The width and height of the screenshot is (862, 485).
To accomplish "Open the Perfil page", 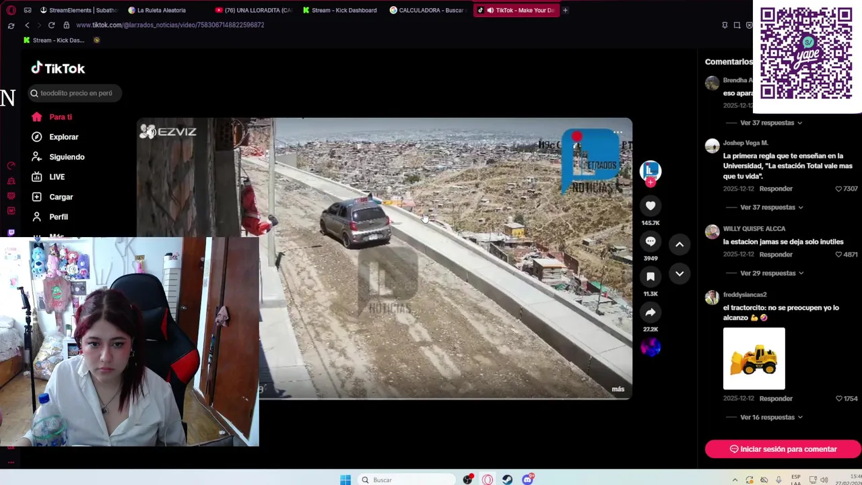I will click(50, 217).
